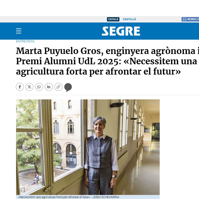Click the photo caption quote text
199x199 pixels.
(54, 197)
